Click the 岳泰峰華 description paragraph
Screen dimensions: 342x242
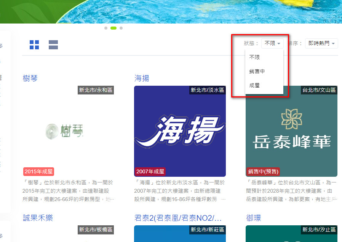(x=292, y=191)
